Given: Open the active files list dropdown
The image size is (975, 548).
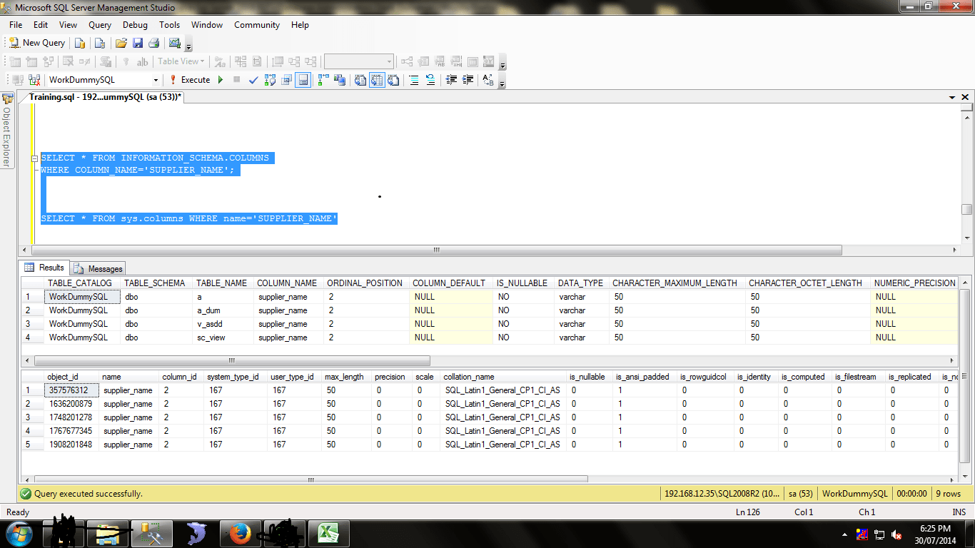Looking at the screenshot, I should pos(952,97).
